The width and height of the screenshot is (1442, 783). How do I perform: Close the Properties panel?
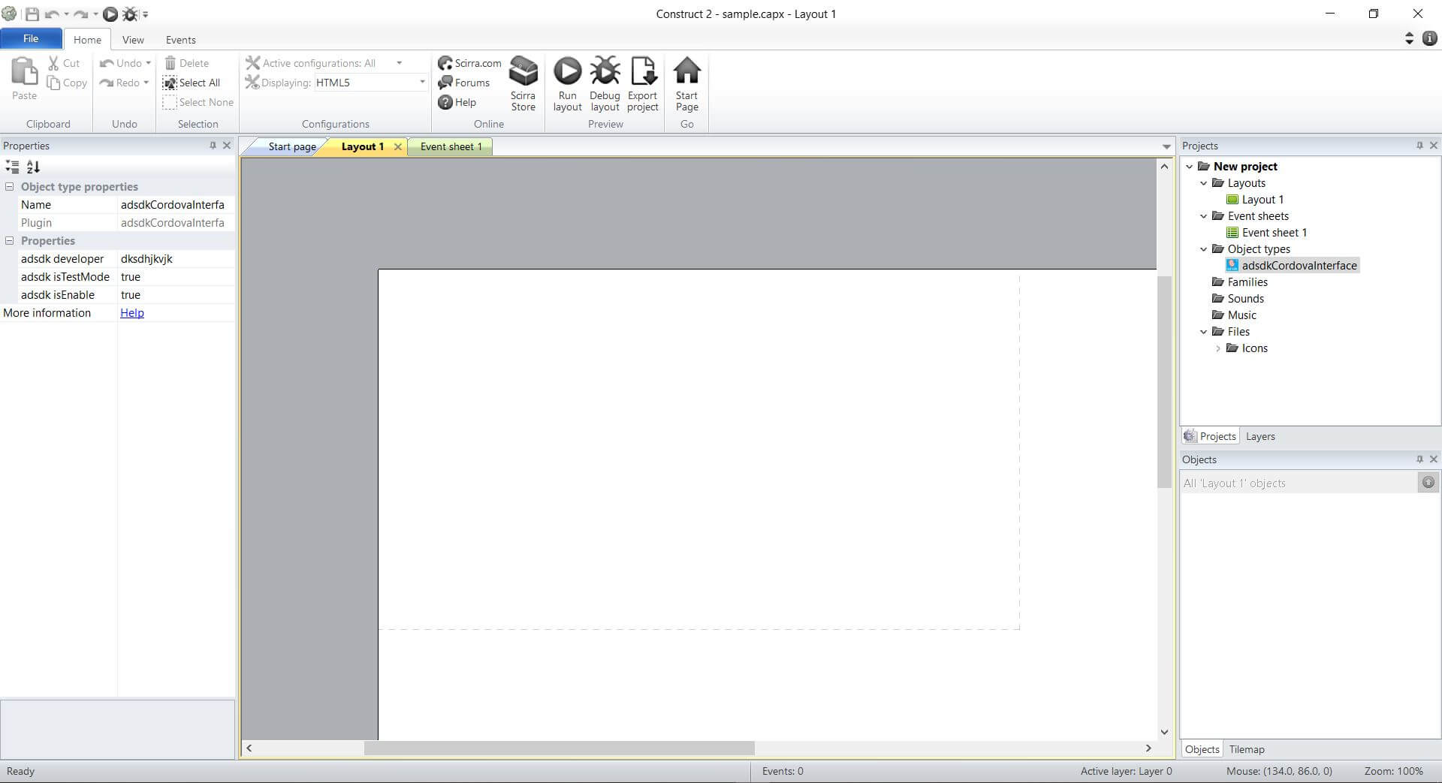point(227,146)
